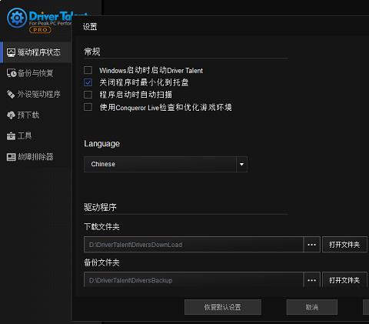This screenshot has width=369, height=324.
Task: Click the 下载文件夹 label
Action: pos(101,227)
